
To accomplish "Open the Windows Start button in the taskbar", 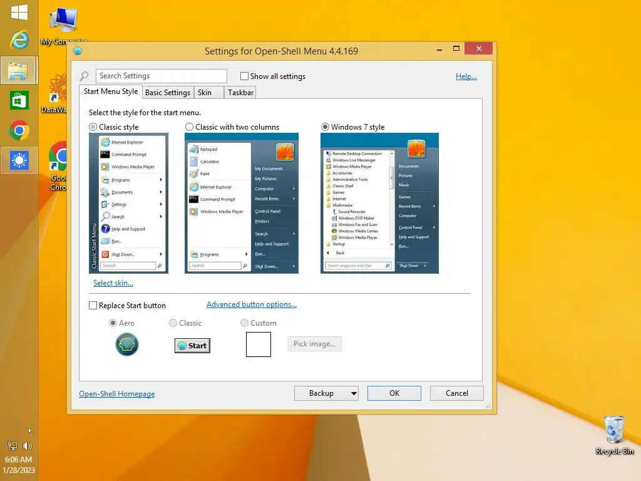I will [x=19, y=12].
